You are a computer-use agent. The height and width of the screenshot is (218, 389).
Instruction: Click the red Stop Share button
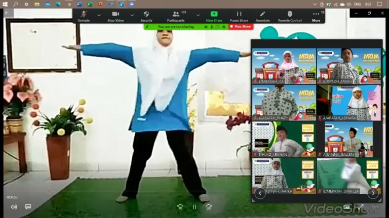click(241, 26)
